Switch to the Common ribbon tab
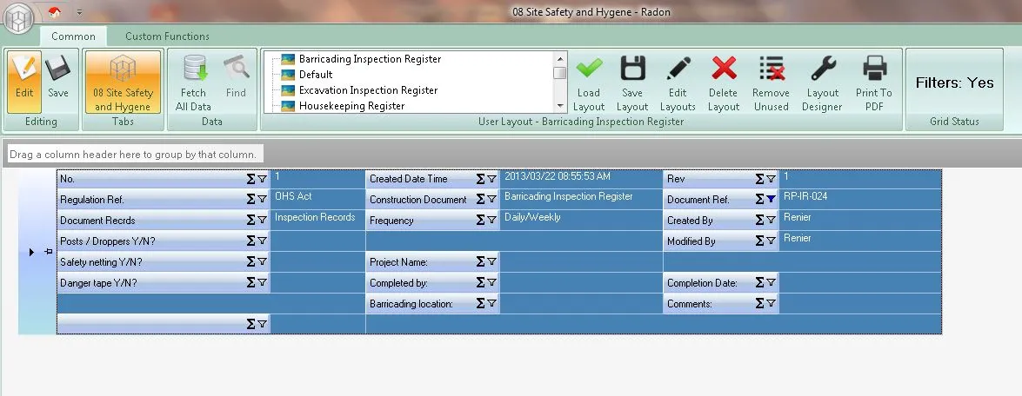 73,36
